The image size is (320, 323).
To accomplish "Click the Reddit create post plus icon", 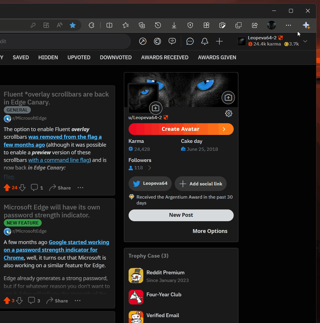I will pos(219,41).
